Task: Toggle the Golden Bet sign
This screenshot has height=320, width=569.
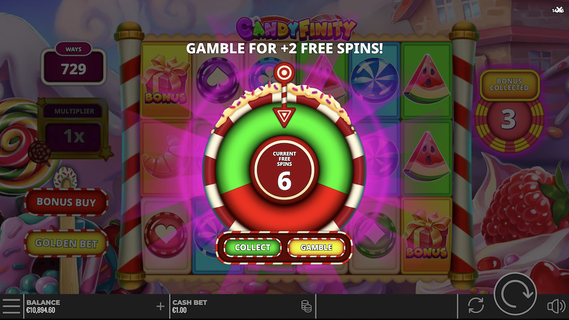Action: pyautogui.click(x=66, y=243)
